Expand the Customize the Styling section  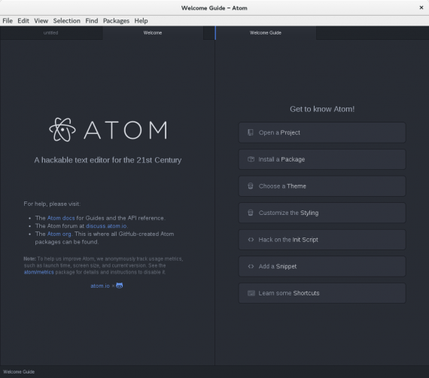click(322, 213)
